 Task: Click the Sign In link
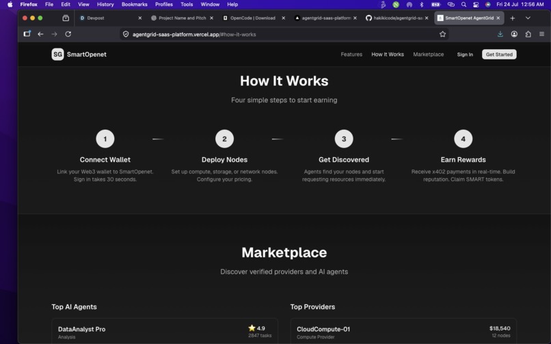pyautogui.click(x=465, y=55)
